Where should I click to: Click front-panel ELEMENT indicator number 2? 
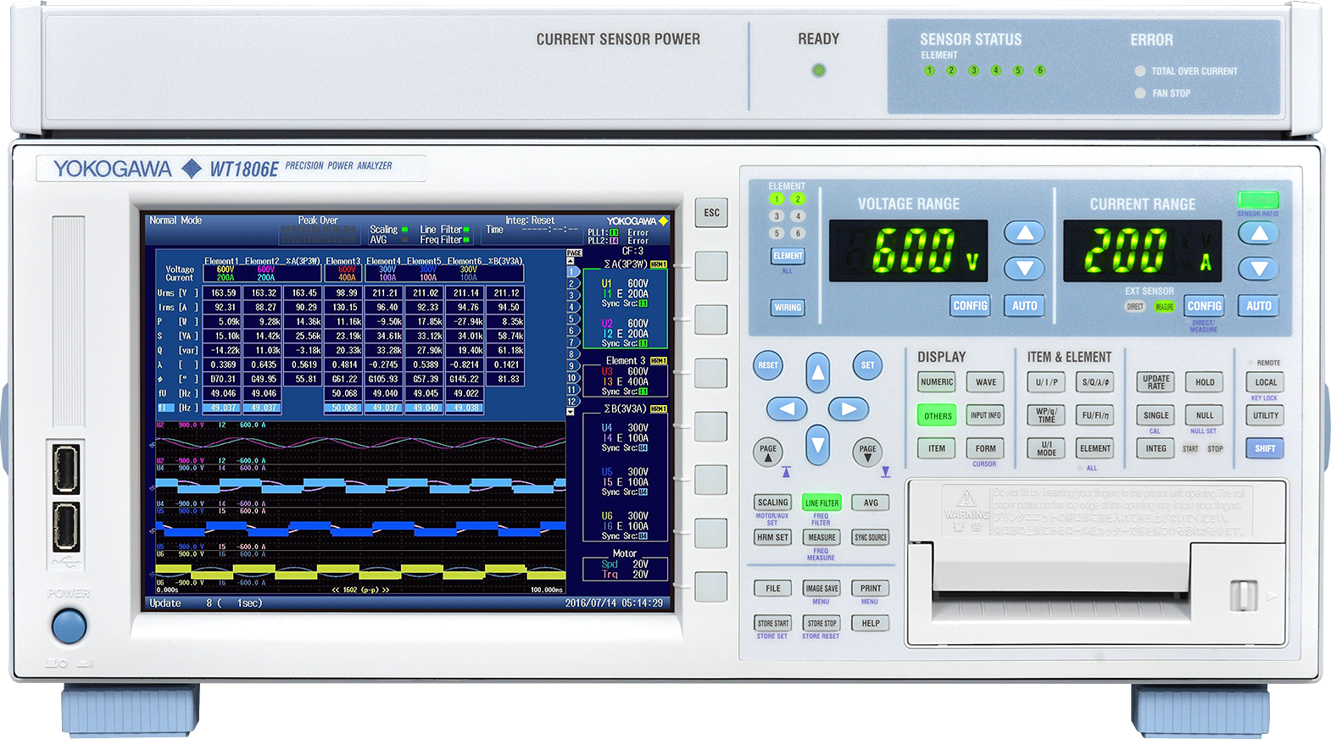[x=798, y=199]
